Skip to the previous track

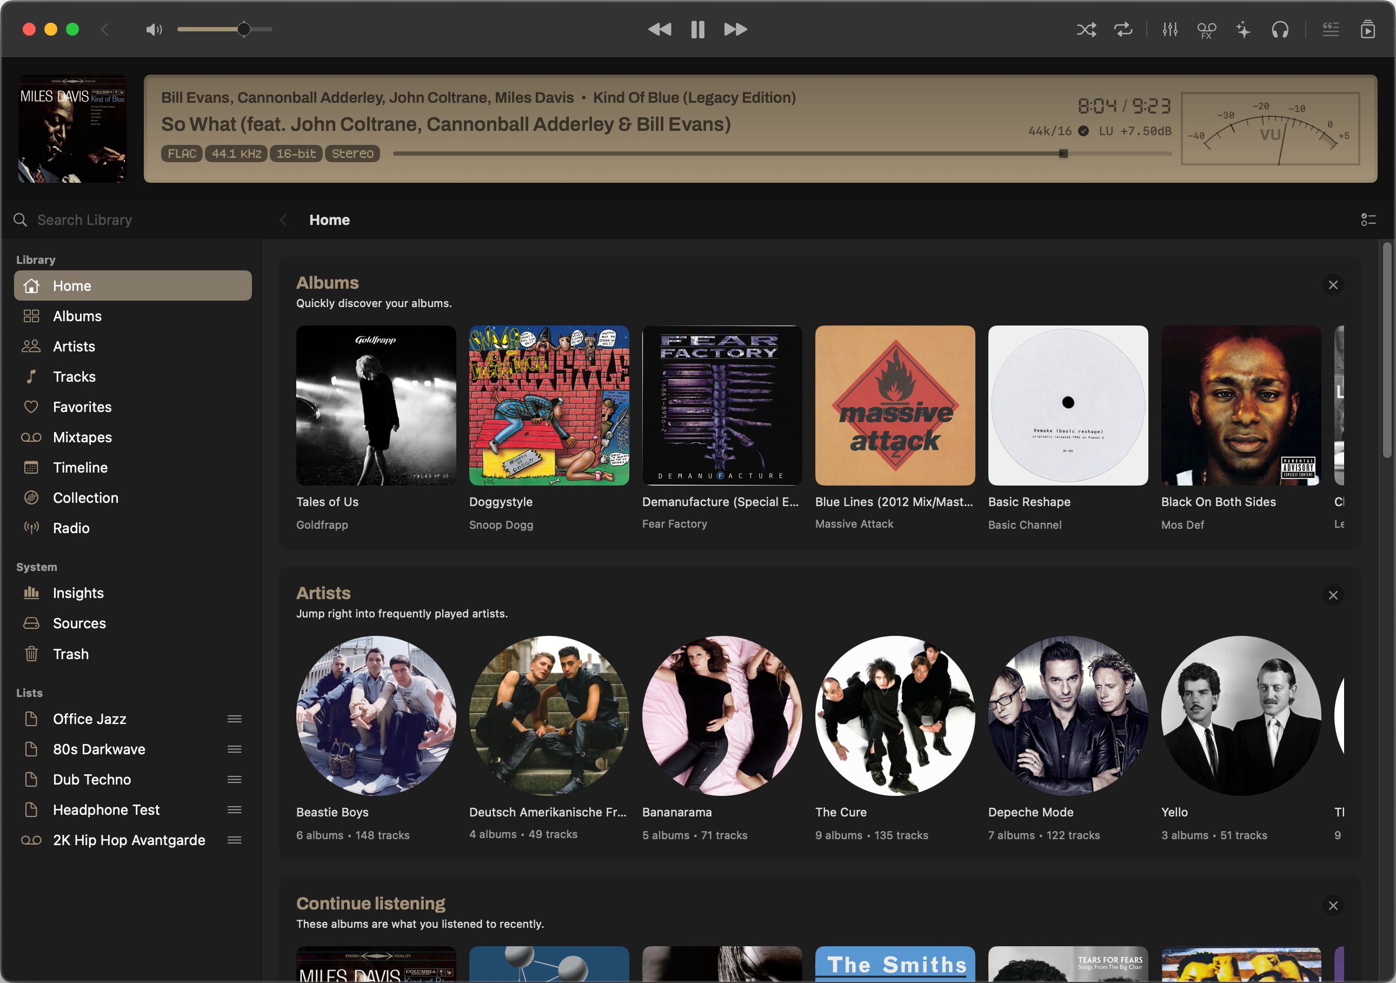click(660, 29)
